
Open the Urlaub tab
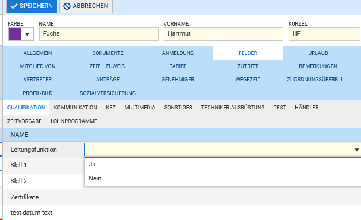click(x=318, y=53)
